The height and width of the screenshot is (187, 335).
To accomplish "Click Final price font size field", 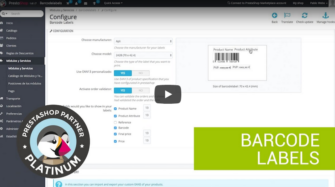I will 147,133.
